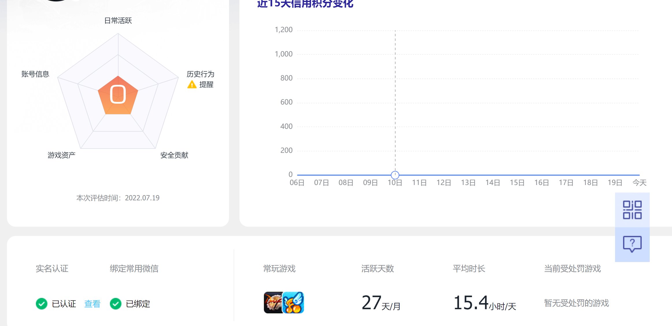Screen dimensions: 672x326
Task: Click the 游戏资产 radar axis label
Action: coord(62,155)
